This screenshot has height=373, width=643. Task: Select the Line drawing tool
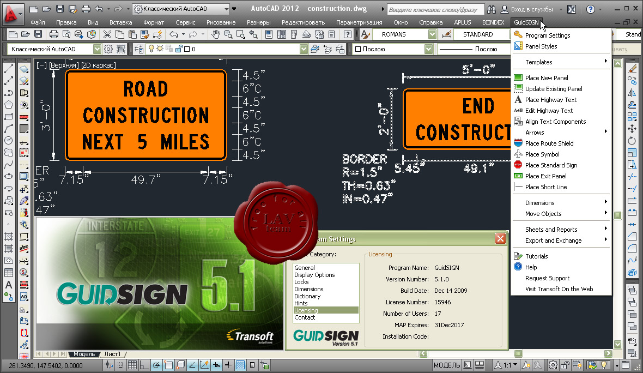click(9, 69)
